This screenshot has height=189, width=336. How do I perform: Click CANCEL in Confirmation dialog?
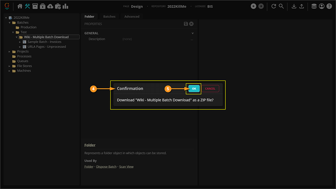(x=210, y=89)
